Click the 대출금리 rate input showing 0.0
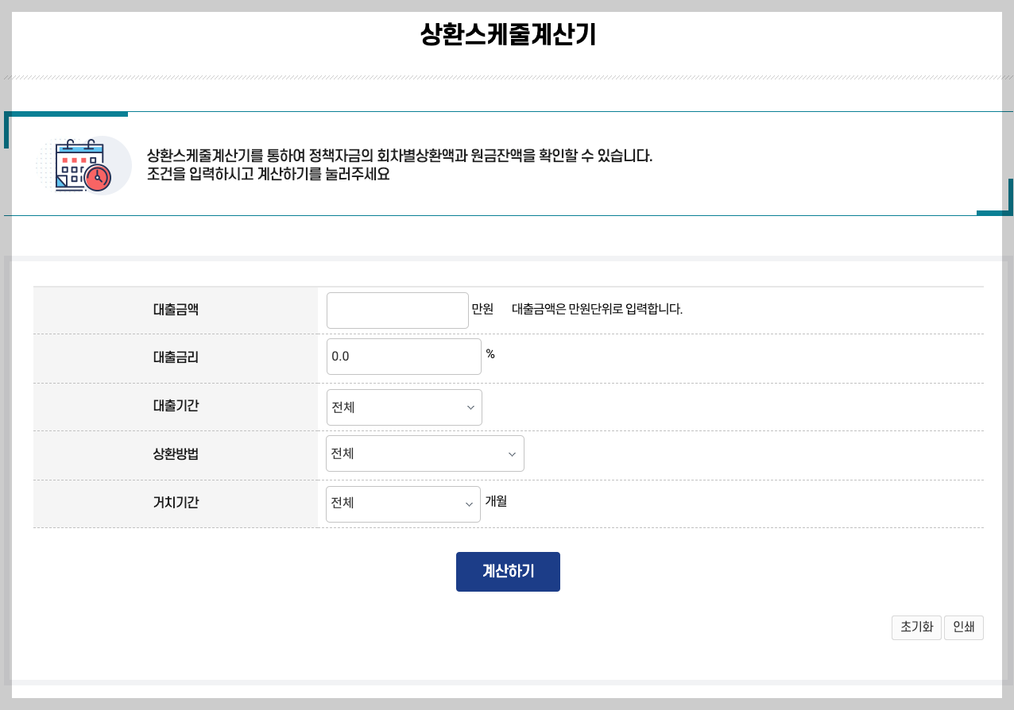This screenshot has height=710, width=1014. pyautogui.click(x=404, y=356)
